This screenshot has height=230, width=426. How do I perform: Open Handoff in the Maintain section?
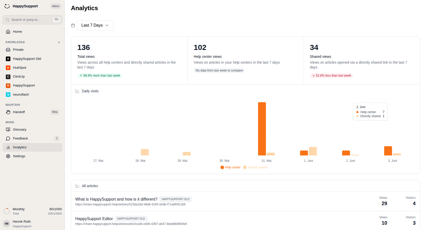tap(32, 112)
